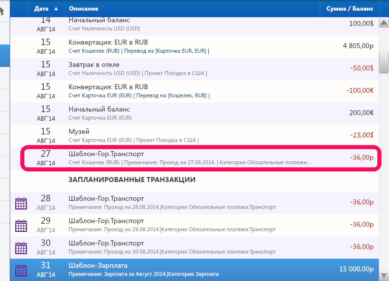
Task: Click scrollbar down arrow
Action: point(384,275)
